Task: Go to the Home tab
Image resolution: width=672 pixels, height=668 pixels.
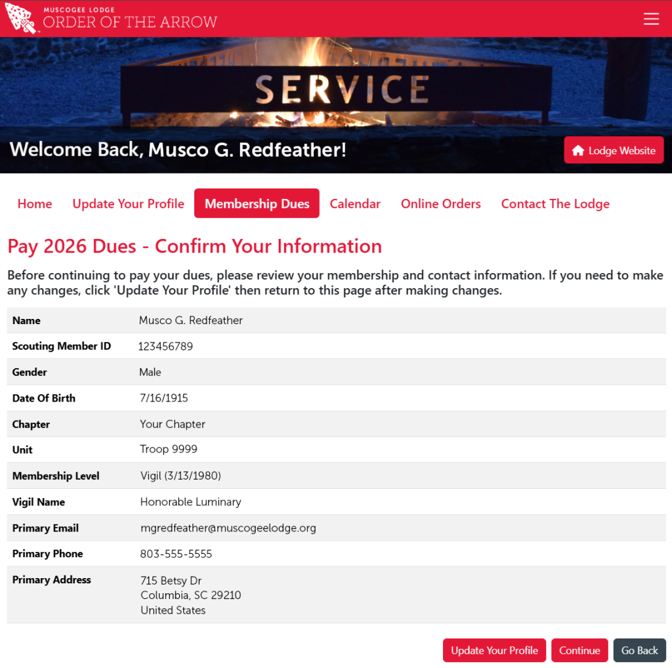Action: tap(35, 203)
